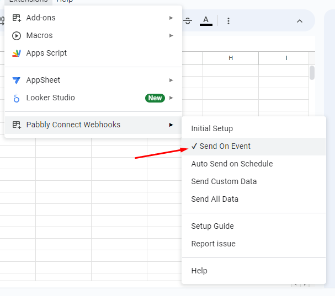This screenshot has width=335, height=296.
Task: Click the vertical scrollbar thumb
Action: click(312, 73)
